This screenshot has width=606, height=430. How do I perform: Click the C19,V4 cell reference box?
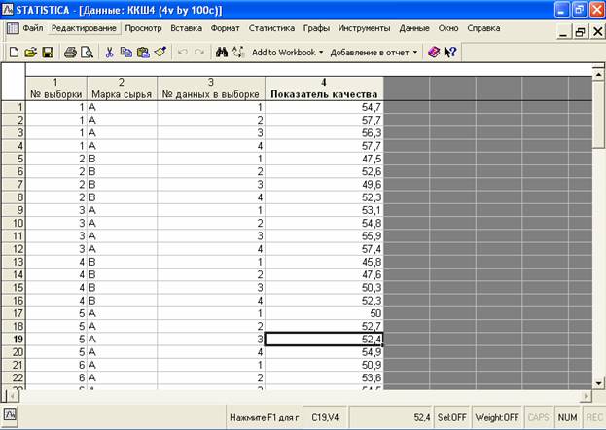pyautogui.click(x=325, y=417)
